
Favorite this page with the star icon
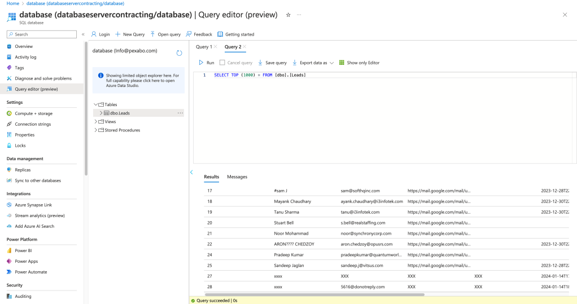point(288,15)
